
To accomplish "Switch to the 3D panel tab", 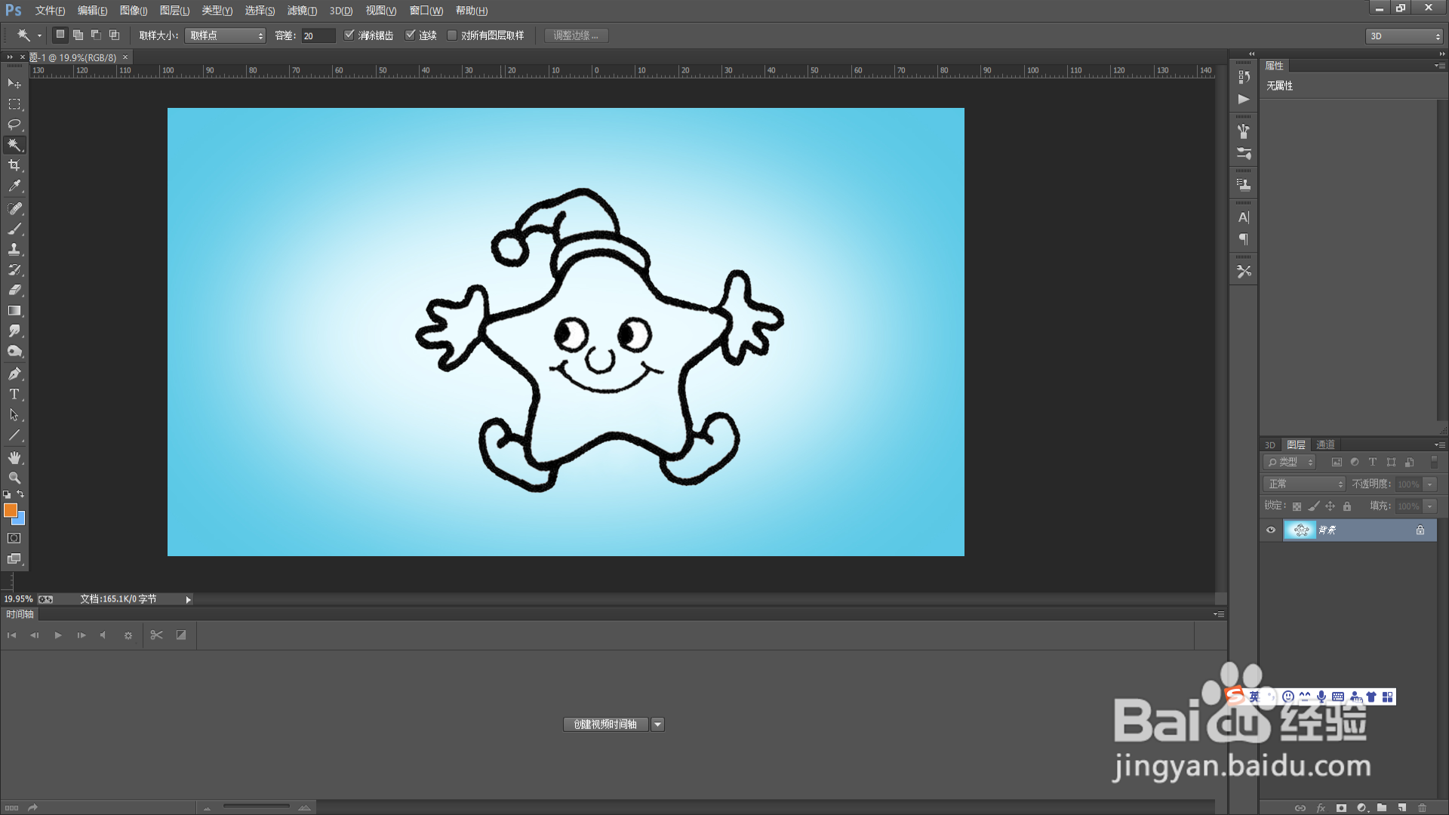I will [x=1270, y=445].
